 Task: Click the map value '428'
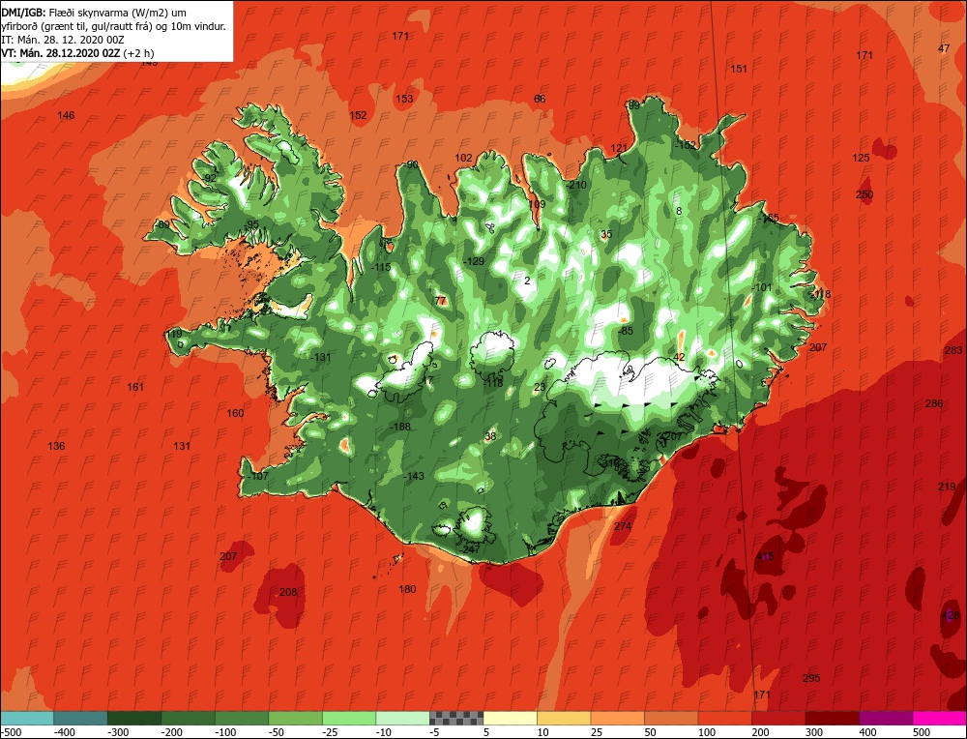[x=951, y=615]
